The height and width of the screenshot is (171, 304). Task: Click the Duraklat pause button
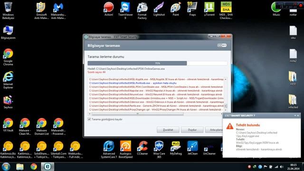pyautogui.click(x=168, y=130)
